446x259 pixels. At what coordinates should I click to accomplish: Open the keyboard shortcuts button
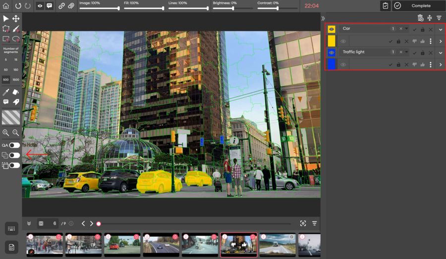coord(11,228)
